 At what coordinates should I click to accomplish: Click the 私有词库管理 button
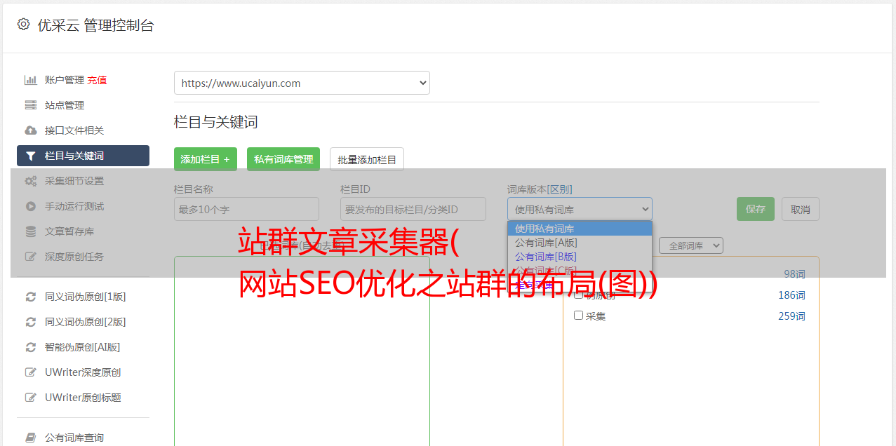point(283,159)
